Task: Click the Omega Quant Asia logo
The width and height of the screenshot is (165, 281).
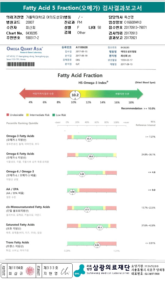Action: pos(25,49)
